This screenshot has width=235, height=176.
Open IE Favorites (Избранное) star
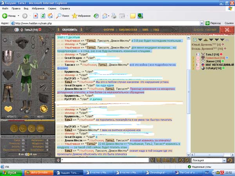(81, 16)
